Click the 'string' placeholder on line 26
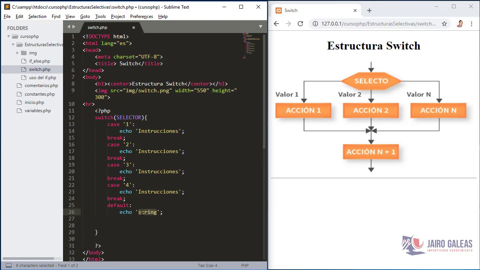Image resolution: width=480 pixels, height=270 pixels. [x=147, y=212]
